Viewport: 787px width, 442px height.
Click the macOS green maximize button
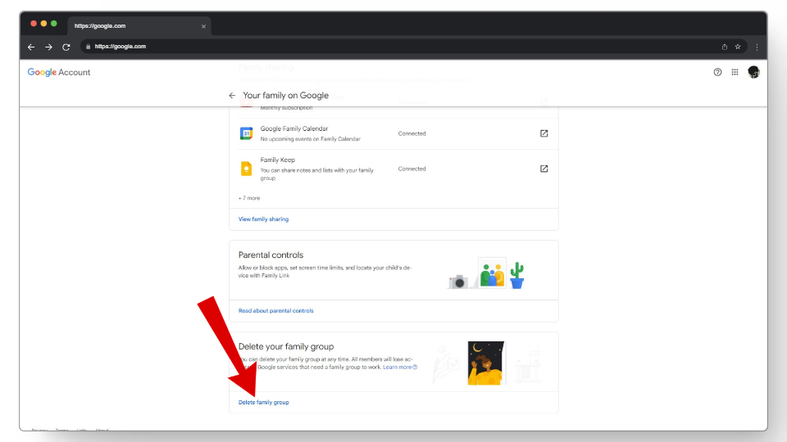[x=54, y=24]
